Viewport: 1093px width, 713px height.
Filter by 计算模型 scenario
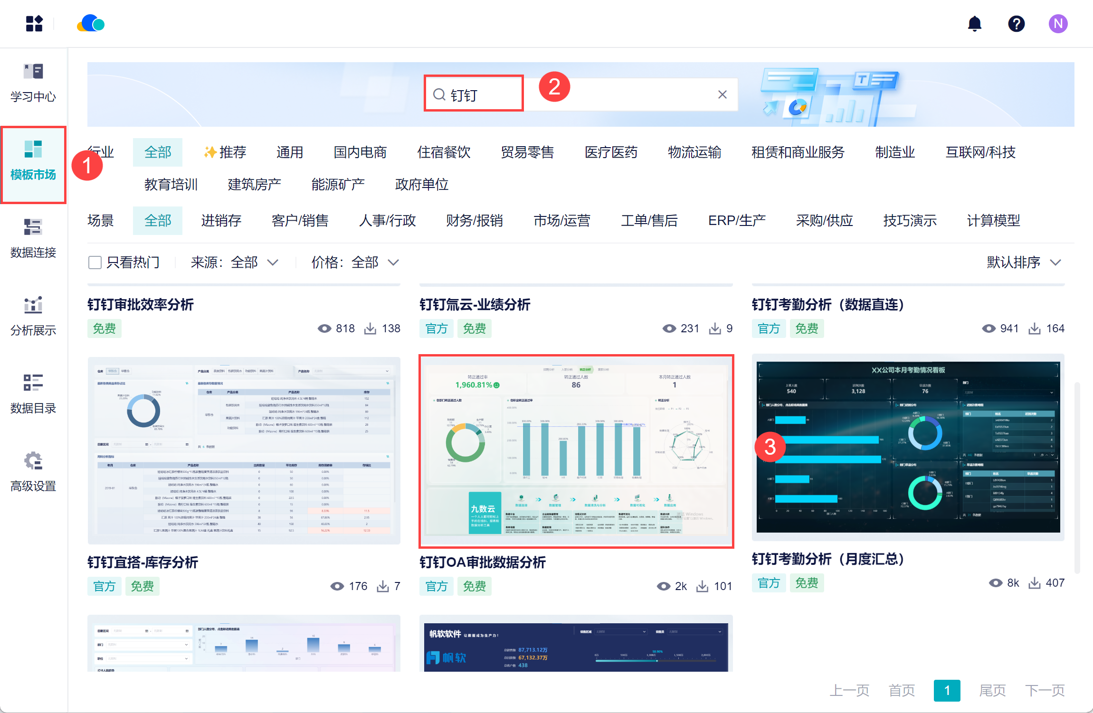[x=994, y=221]
